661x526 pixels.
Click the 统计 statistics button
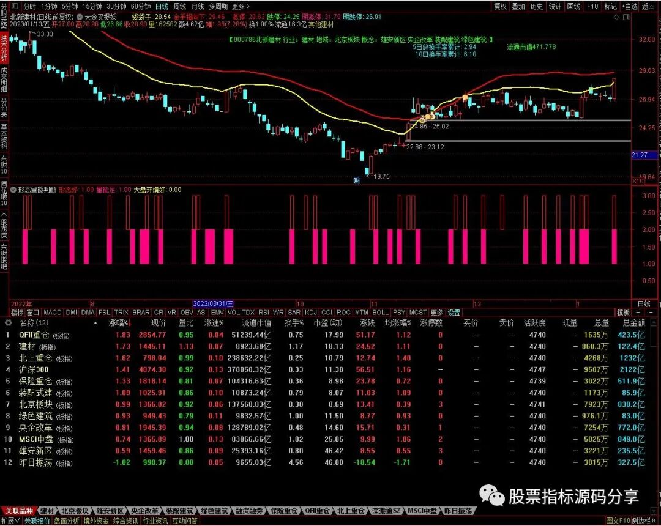[555, 6]
